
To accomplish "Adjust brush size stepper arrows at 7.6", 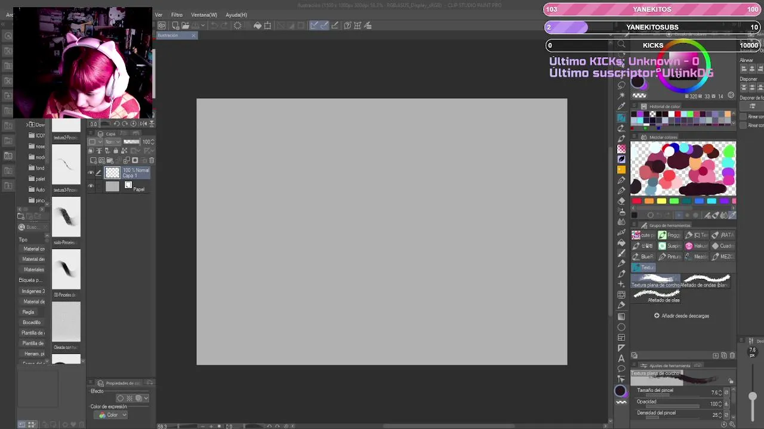I will 721,392.
